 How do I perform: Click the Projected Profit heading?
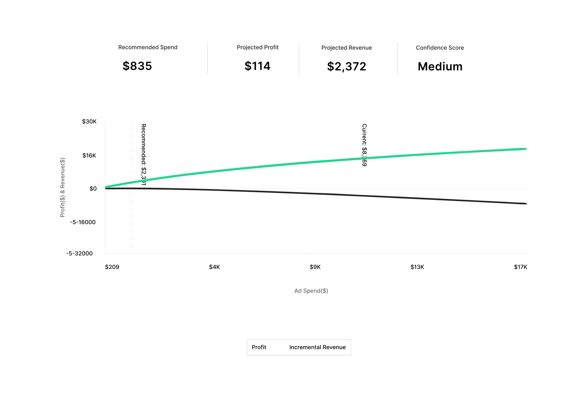(257, 47)
